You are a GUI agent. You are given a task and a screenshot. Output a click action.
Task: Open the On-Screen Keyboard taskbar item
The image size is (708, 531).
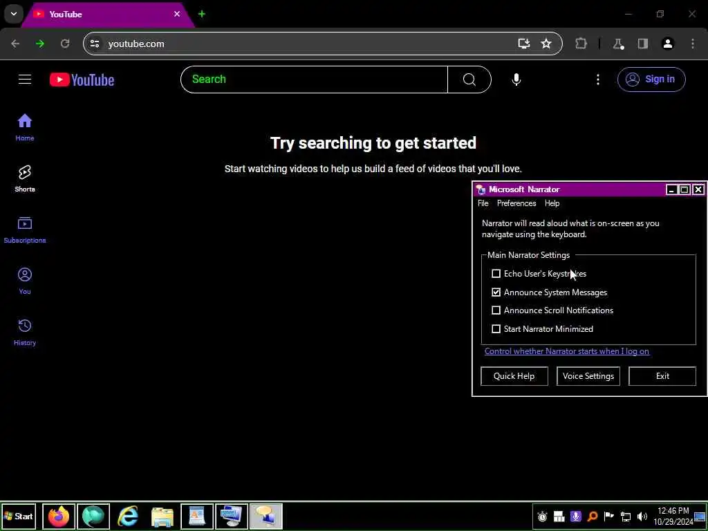pos(232,516)
